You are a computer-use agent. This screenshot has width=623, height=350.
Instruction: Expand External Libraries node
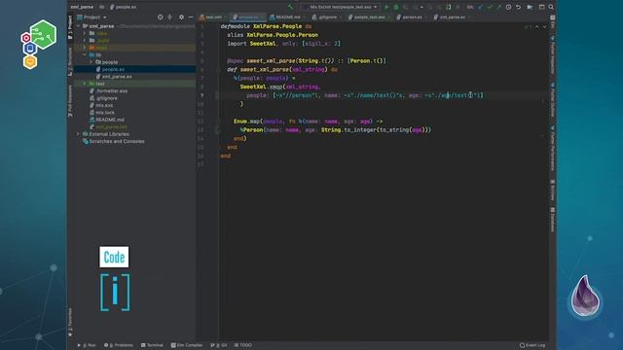78,134
